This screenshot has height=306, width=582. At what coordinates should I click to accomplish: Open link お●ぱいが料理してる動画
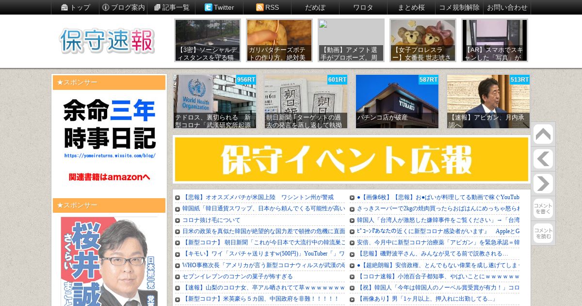tap(438, 197)
